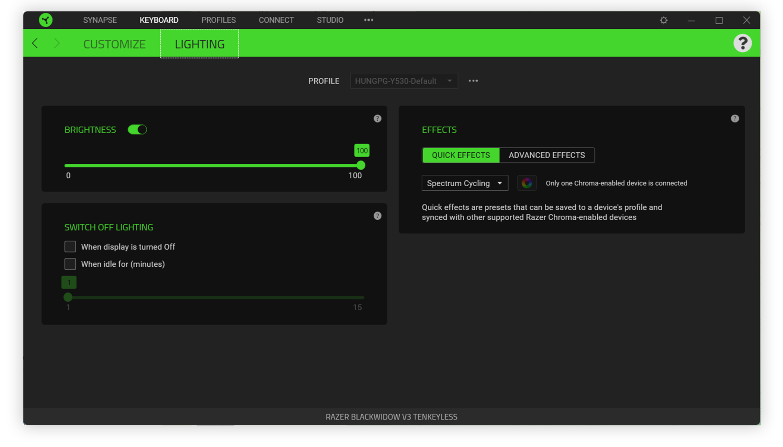Check When display is turned Off

coord(70,247)
